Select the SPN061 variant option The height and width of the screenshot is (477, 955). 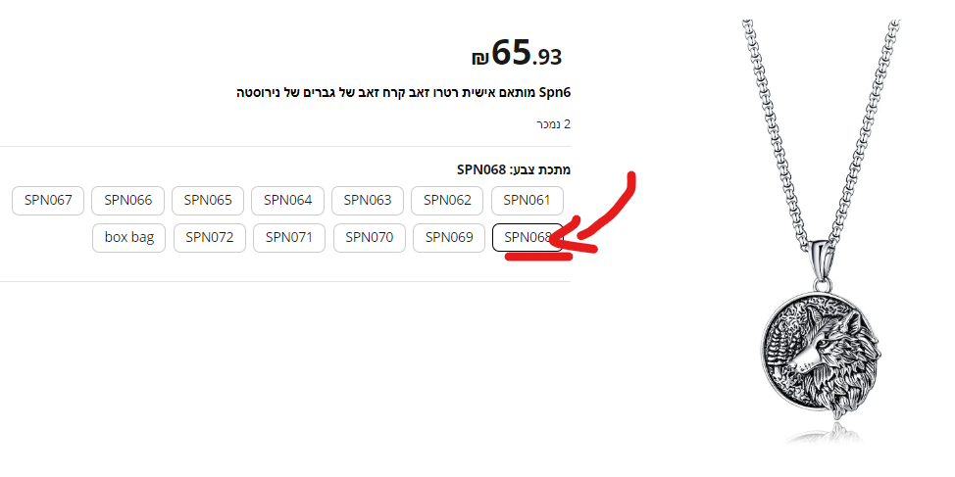[528, 200]
